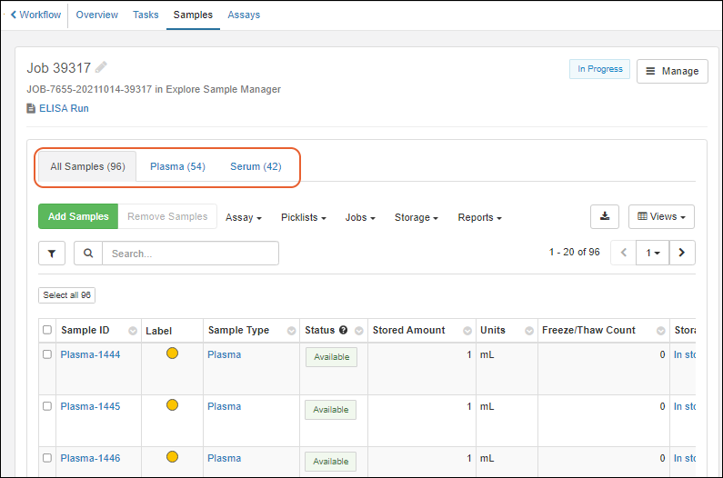Switch to the Plasma (54) tab
The image size is (723, 478).
177,166
